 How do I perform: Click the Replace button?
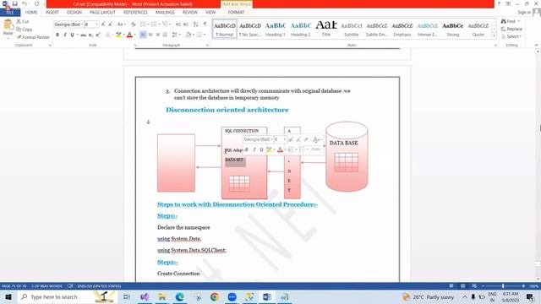click(x=511, y=29)
